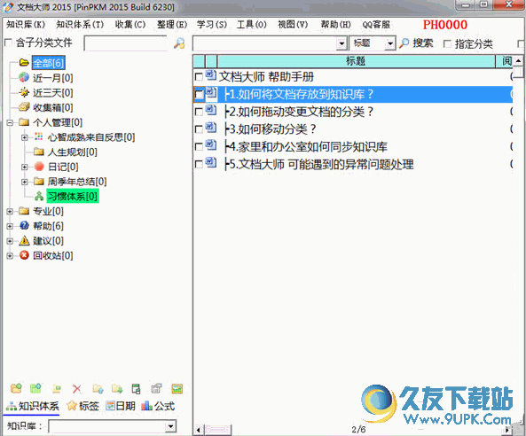Check the box for 4.家里和办公室如何同步知识库
Viewport: 526px width, 436px height.
[199, 147]
